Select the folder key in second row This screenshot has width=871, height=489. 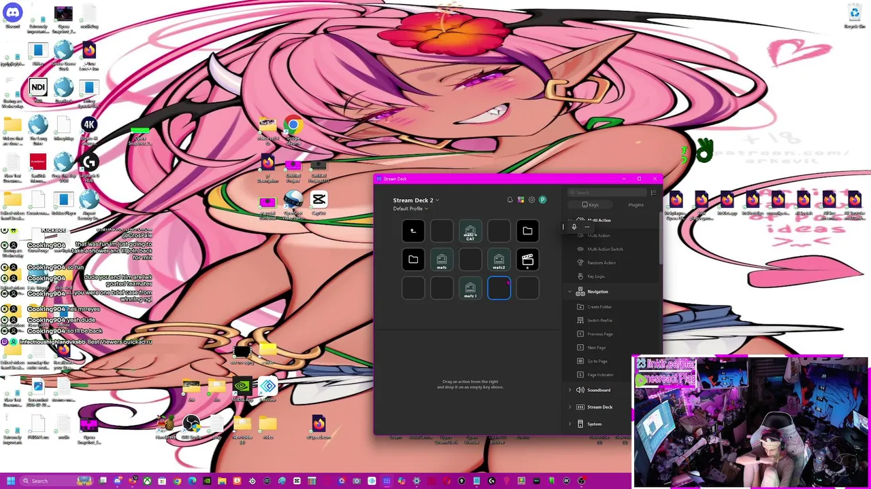tap(413, 259)
